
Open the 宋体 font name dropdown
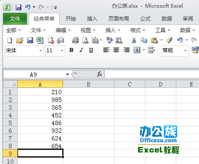coord(40,51)
